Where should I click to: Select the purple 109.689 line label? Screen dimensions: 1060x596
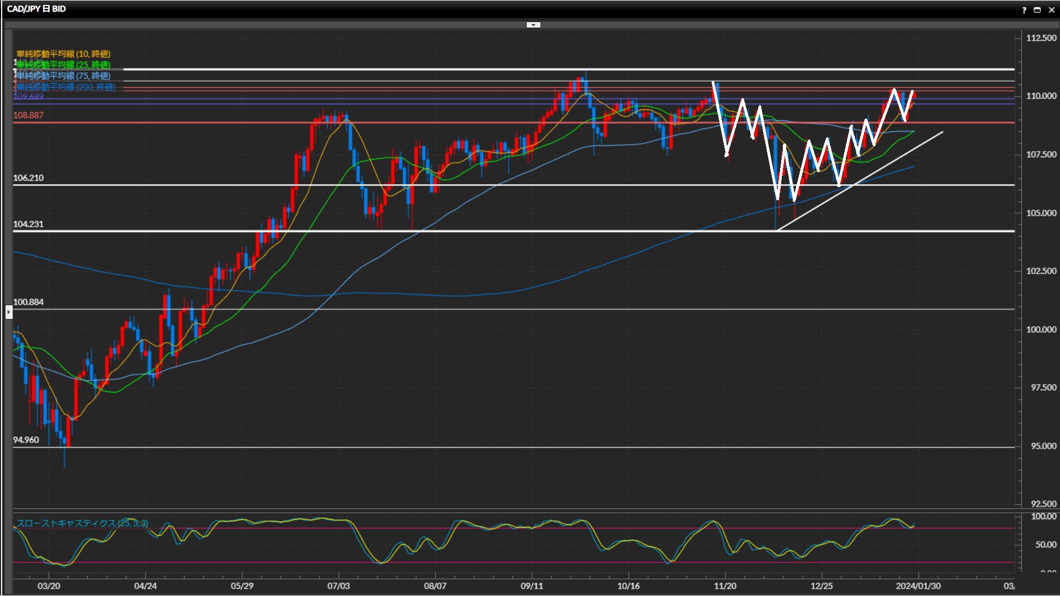pyautogui.click(x=28, y=97)
